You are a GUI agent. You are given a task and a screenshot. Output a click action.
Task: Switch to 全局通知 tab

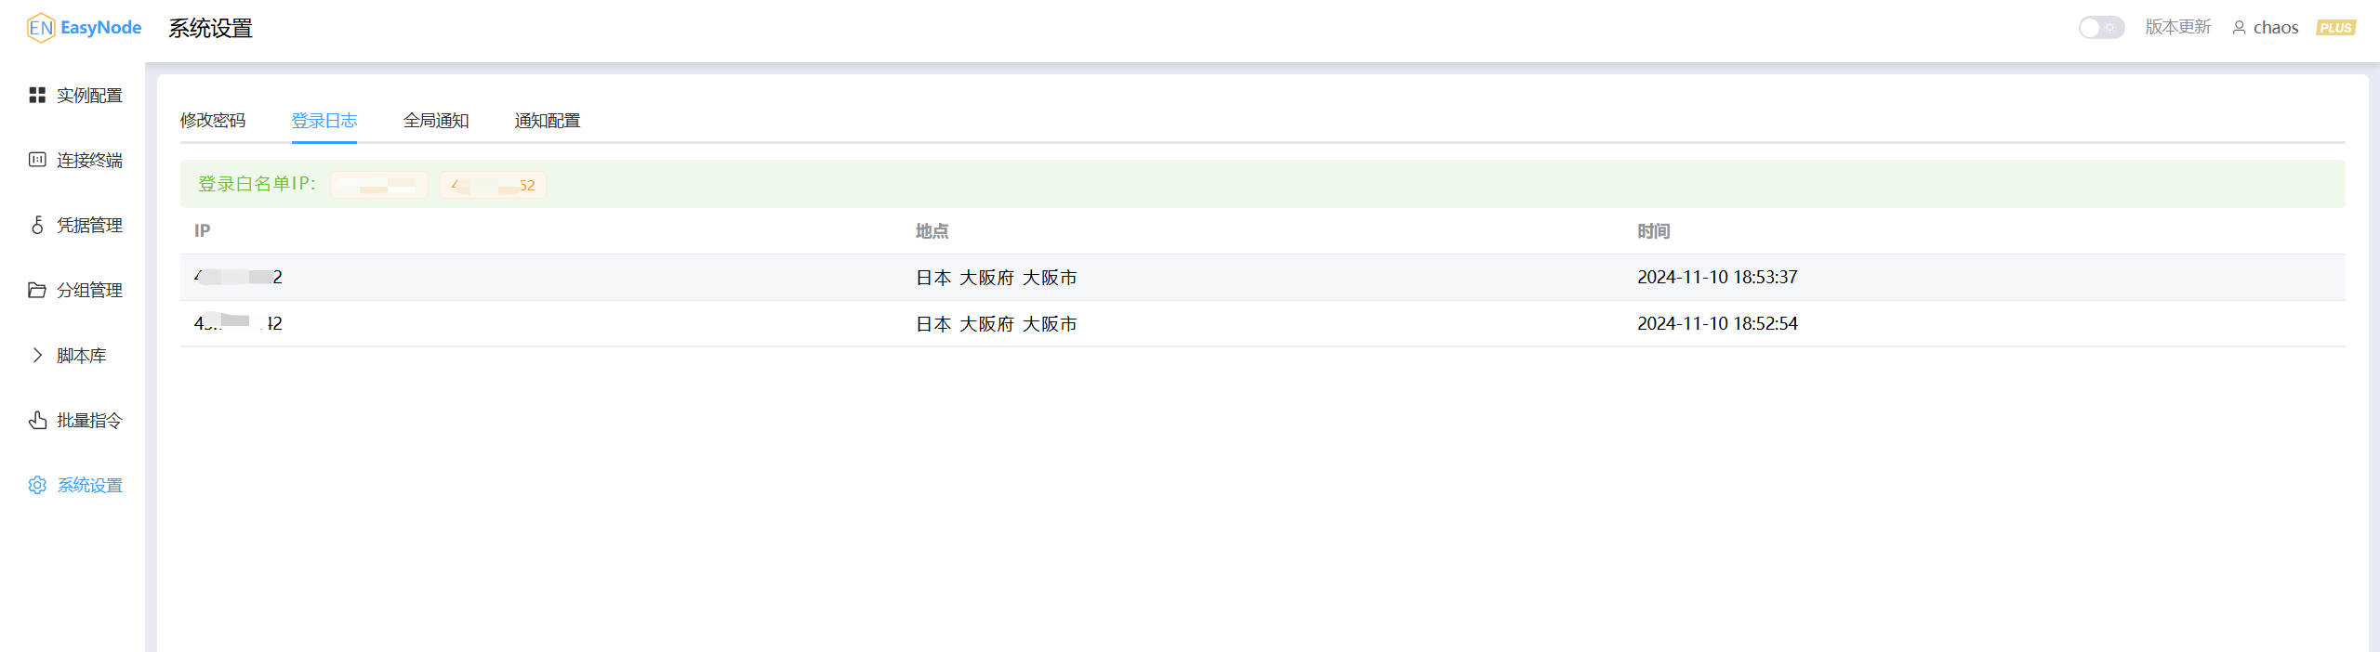coord(436,121)
